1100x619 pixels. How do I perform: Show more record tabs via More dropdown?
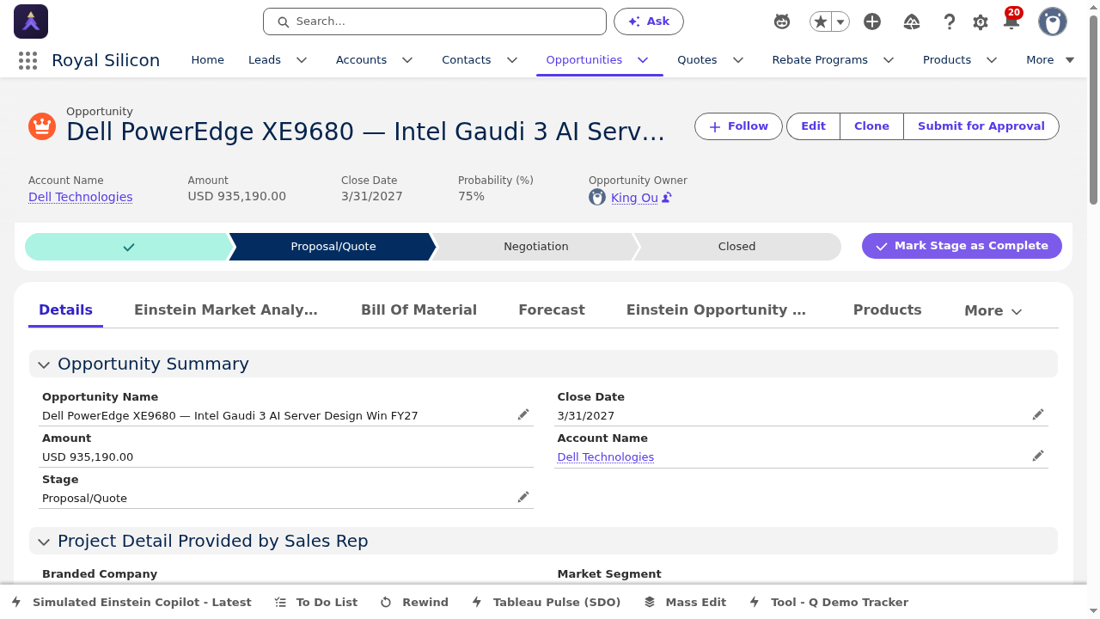coord(993,311)
